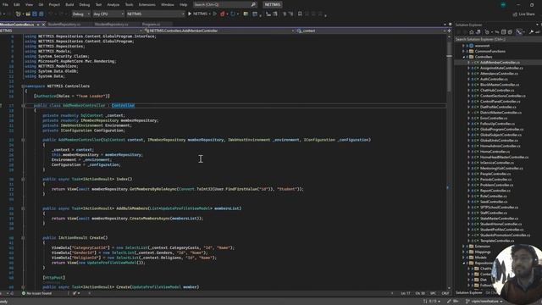Open the Debug menu
Image resolution: width=542 pixels, height=305 pixels.
point(85,5)
